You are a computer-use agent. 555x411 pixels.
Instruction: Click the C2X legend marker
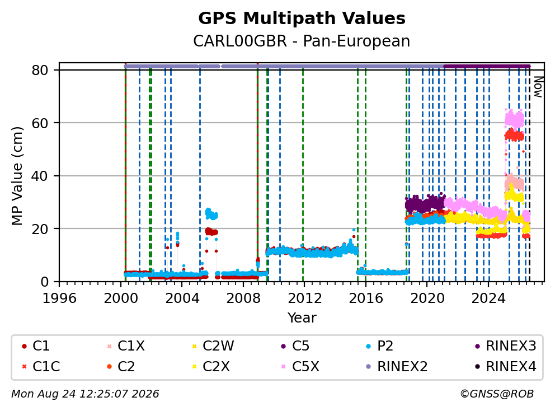(x=194, y=367)
